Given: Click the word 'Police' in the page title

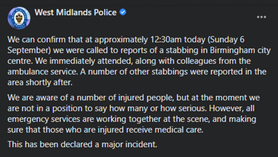Looking at the screenshot, I should (105, 12).
